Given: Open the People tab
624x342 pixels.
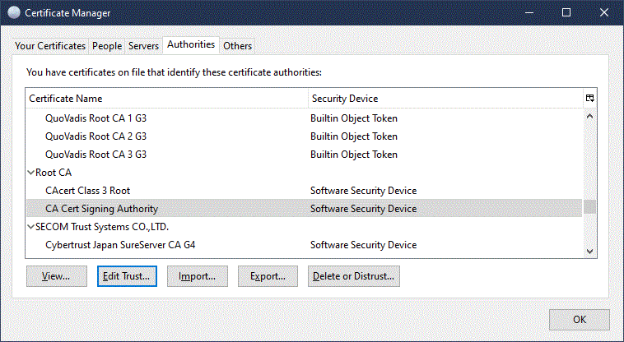Looking at the screenshot, I should (x=107, y=46).
